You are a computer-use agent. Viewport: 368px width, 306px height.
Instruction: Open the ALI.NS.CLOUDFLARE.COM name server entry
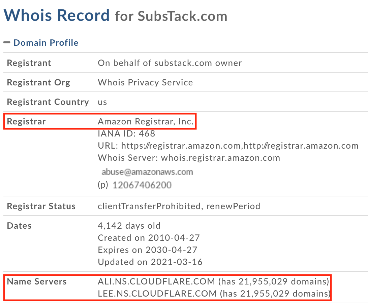[x=156, y=281]
